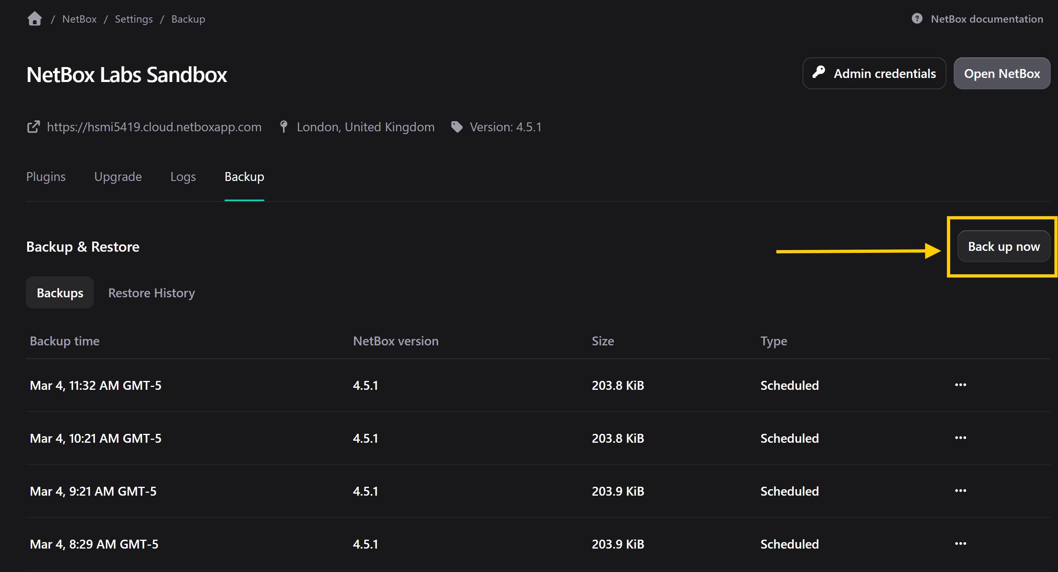Screen dimensions: 1058x572
Task: Click the help question mark icon
Action: pyautogui.click(x=917, y=19)
